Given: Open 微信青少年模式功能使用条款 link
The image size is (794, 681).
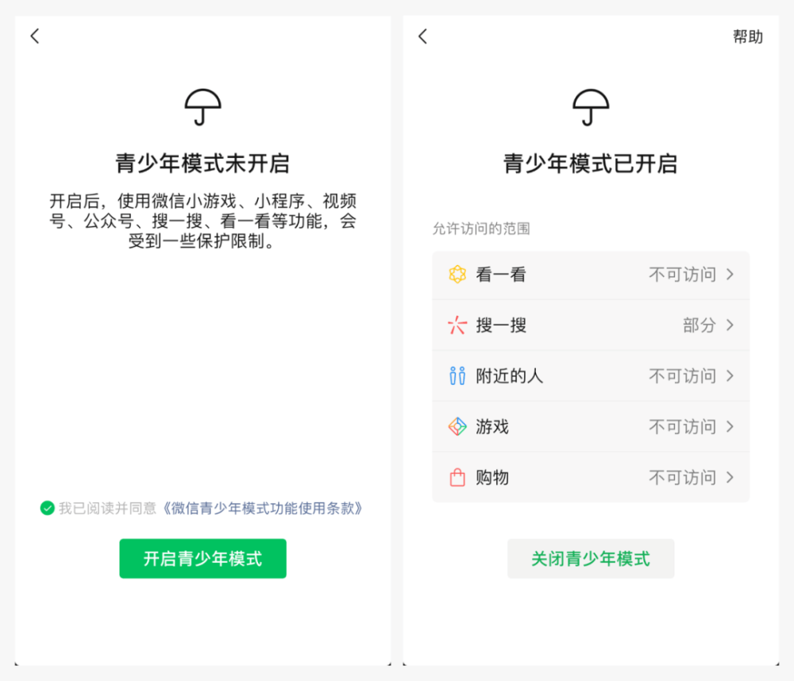Looking at the screenshot, I should tap(262, 508).
